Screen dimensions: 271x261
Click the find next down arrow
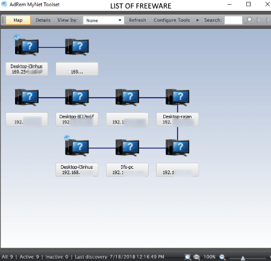[x=258, y=20]
